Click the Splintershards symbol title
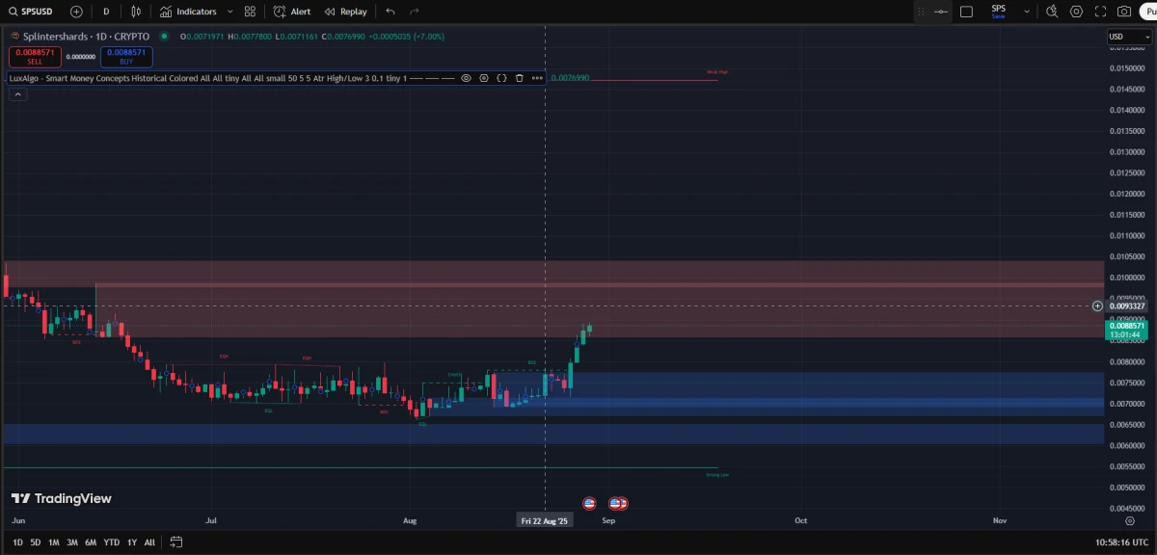 point(86,36)
